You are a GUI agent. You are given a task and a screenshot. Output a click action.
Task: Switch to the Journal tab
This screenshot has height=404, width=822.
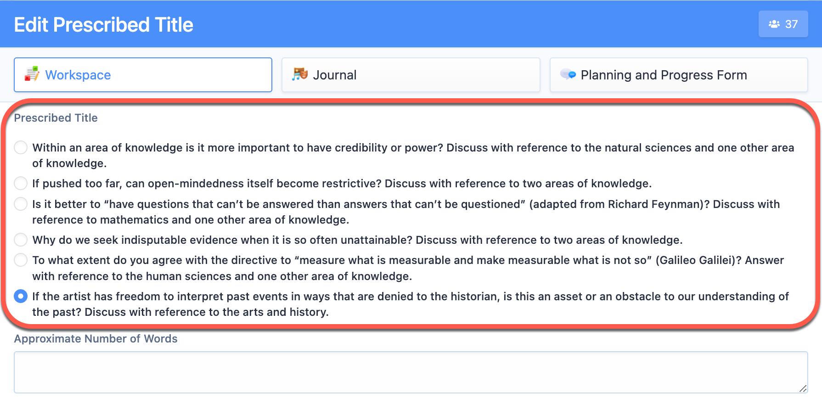(x=411, y=75)
